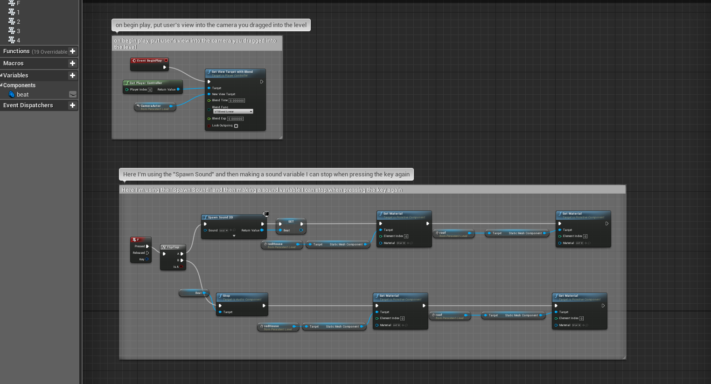Select the SET Beat variable node
Viewport: 711px width, 384px height.
click(x=291, y=222)
